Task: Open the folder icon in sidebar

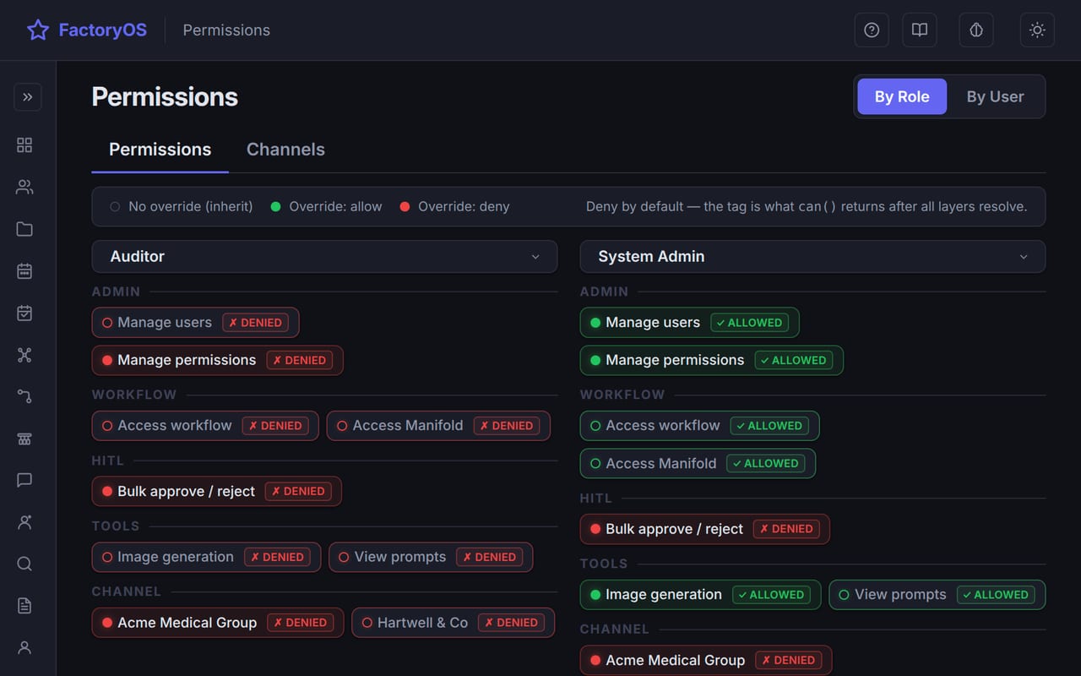Action: 24,229
